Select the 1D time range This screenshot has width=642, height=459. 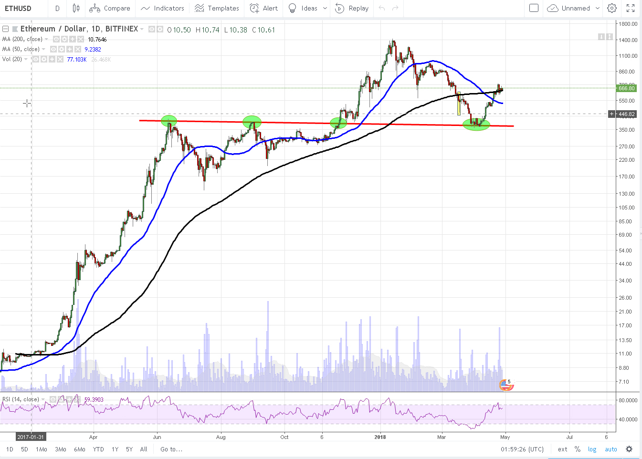tap(10, 449)
